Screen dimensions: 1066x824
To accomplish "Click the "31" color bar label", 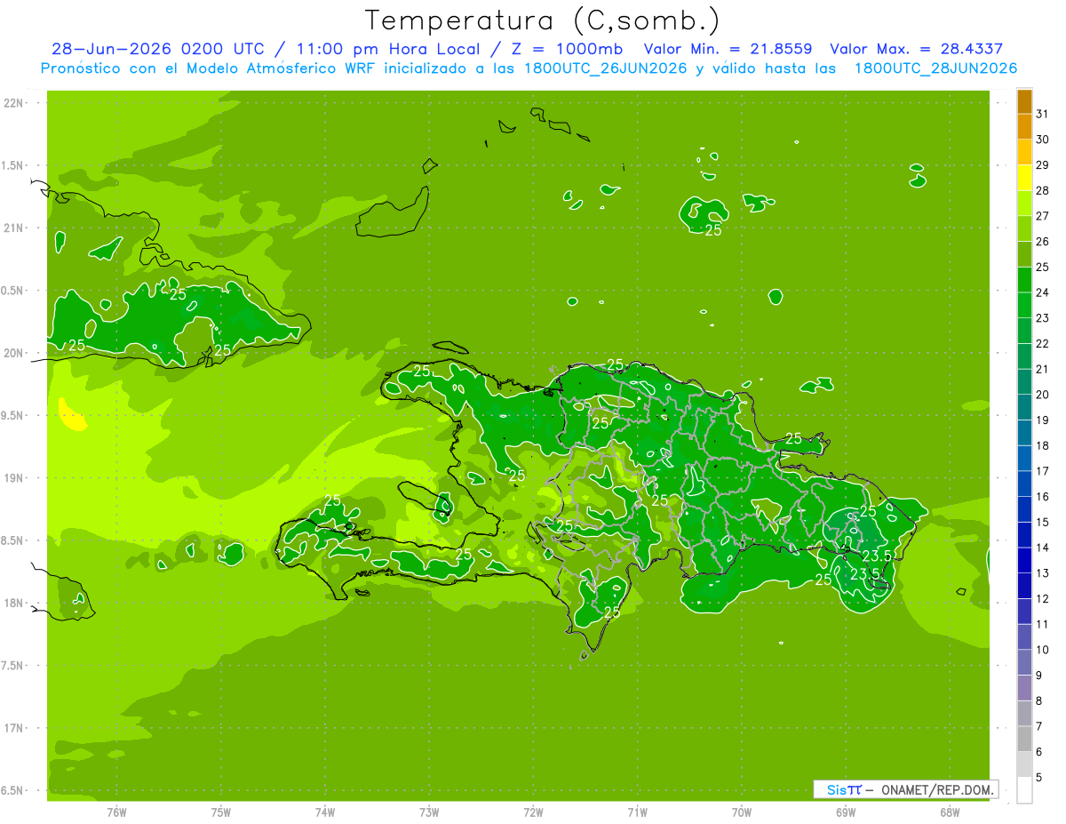I will (1043, 114).
